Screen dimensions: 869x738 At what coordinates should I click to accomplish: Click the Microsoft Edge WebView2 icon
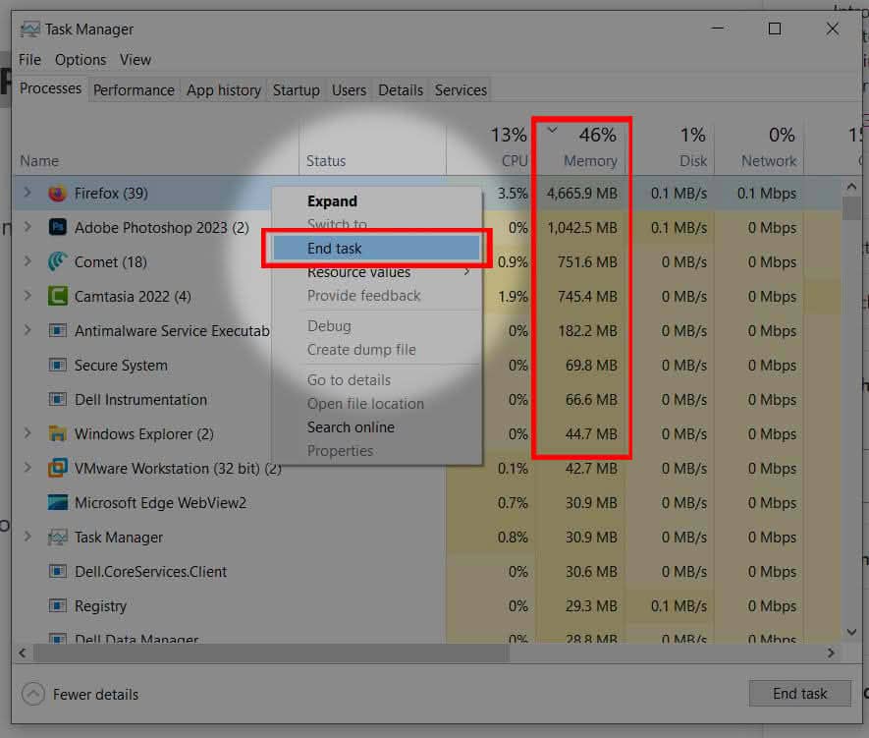(x=56, y=503)
